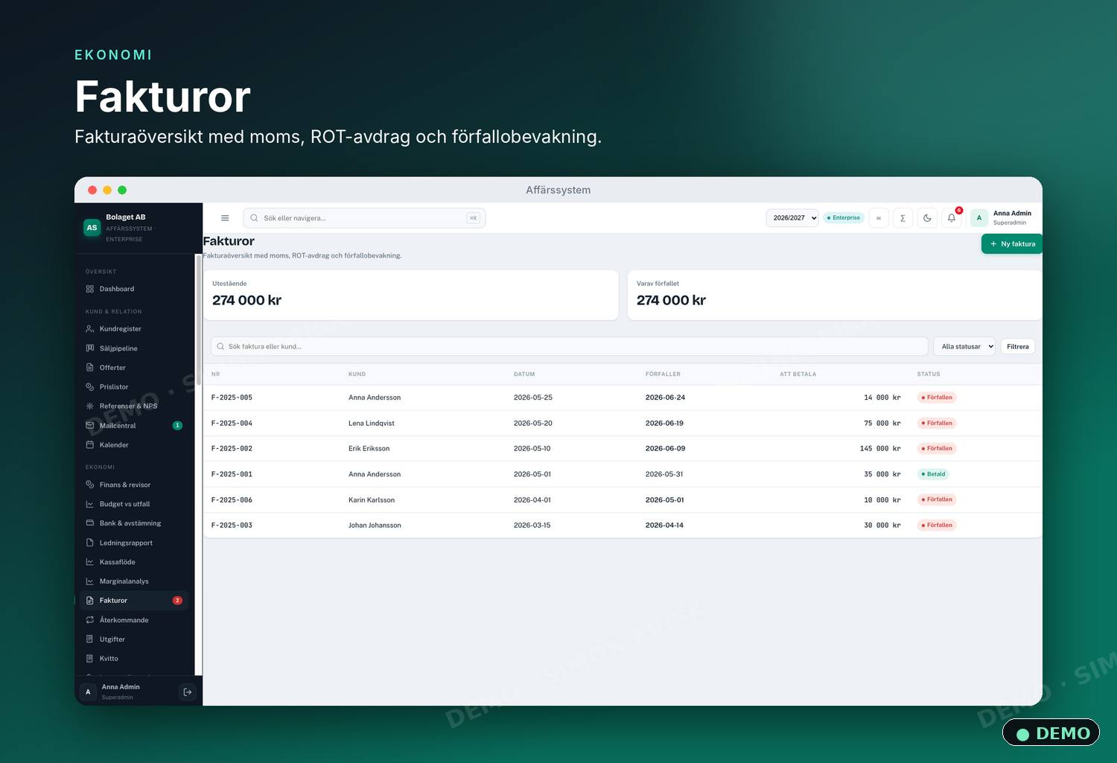Image resolution: width=1117 pixels, height=763 pixels.
Task: Click the logout icon beside Anna Admin
Action: [188, 692]
